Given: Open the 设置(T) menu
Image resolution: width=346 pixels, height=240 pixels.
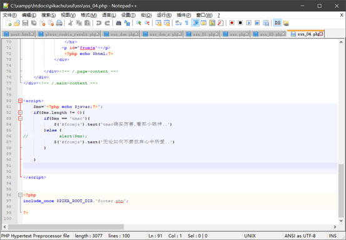Looking at the screenshot, I should 128,15.
